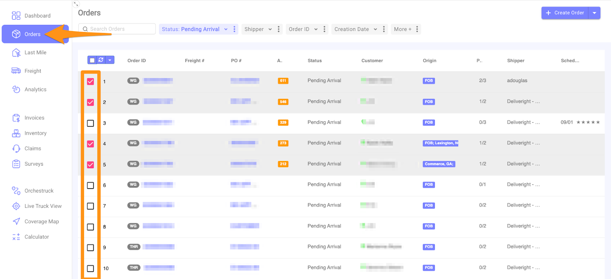Click the Invoices icon
This screenshot has width=611, height=279.
point(16,118)
